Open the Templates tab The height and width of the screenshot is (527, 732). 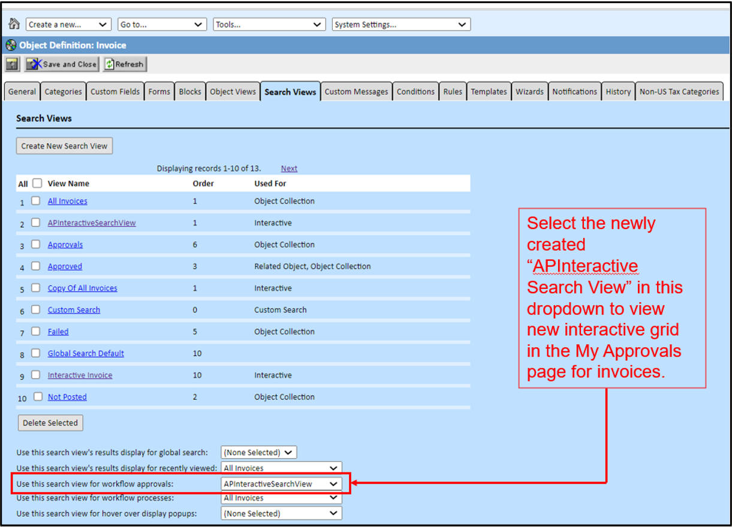(489, 92)
